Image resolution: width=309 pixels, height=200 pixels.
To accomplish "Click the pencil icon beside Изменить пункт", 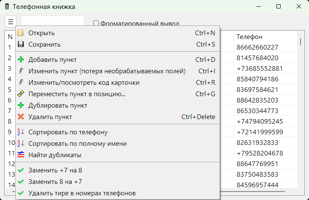I will 21,71.
